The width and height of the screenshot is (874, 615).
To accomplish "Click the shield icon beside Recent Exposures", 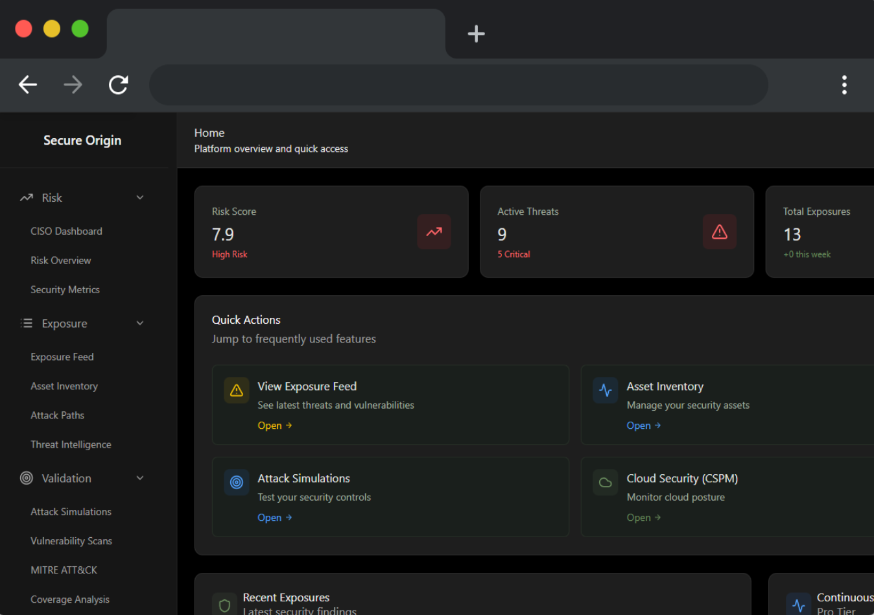I will click(224, 604).
